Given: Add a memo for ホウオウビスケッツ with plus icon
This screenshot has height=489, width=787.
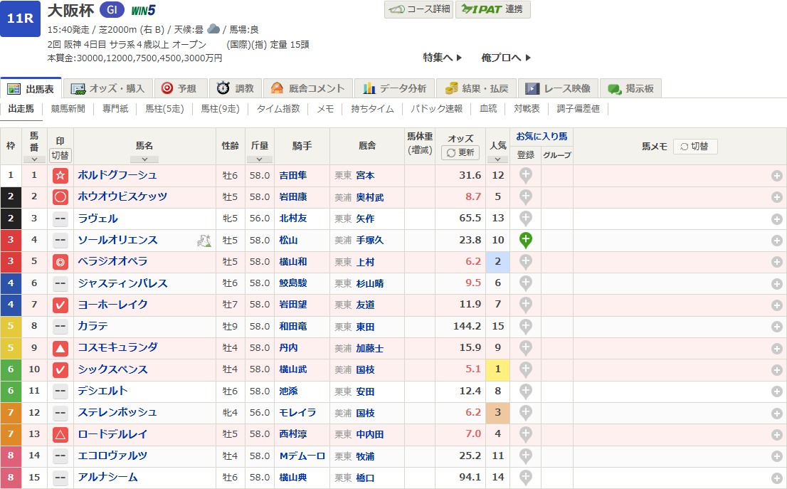Looking at the screenshot, I should (776, 197).
